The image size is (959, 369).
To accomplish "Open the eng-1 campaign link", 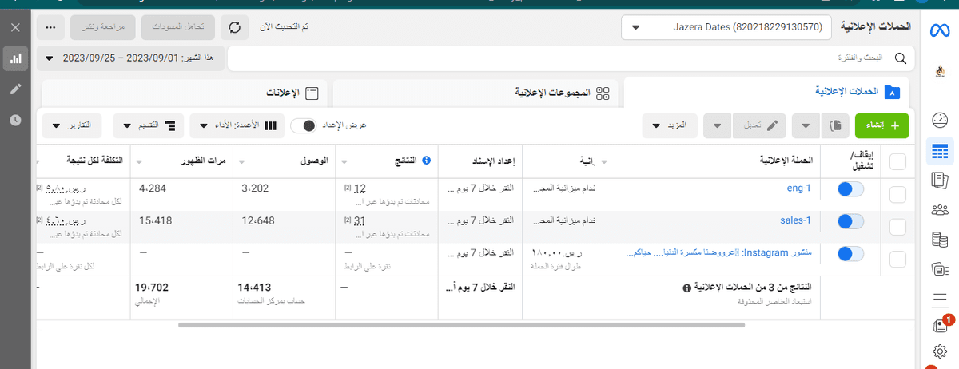I will (x=799, y=188).
